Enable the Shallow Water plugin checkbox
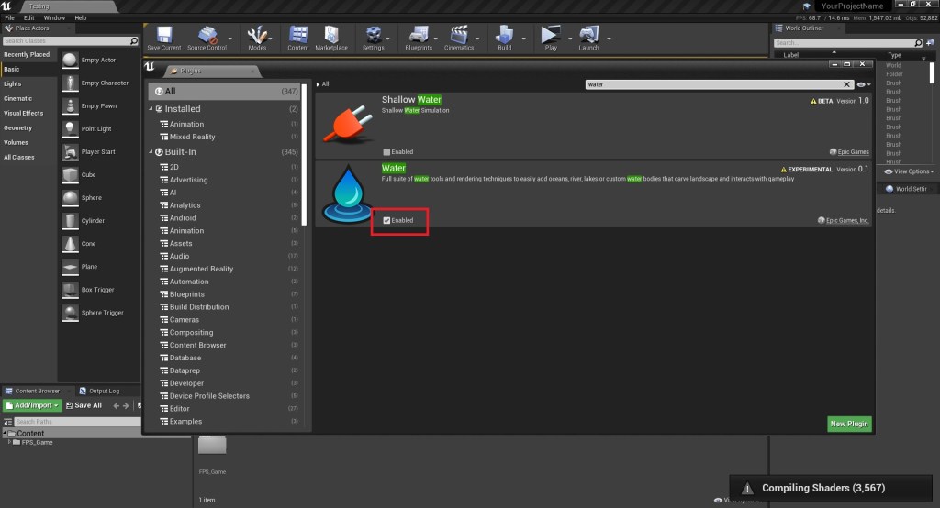 (387, 151)
